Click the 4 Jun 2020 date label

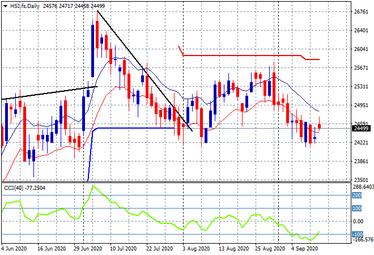point(14,249)
